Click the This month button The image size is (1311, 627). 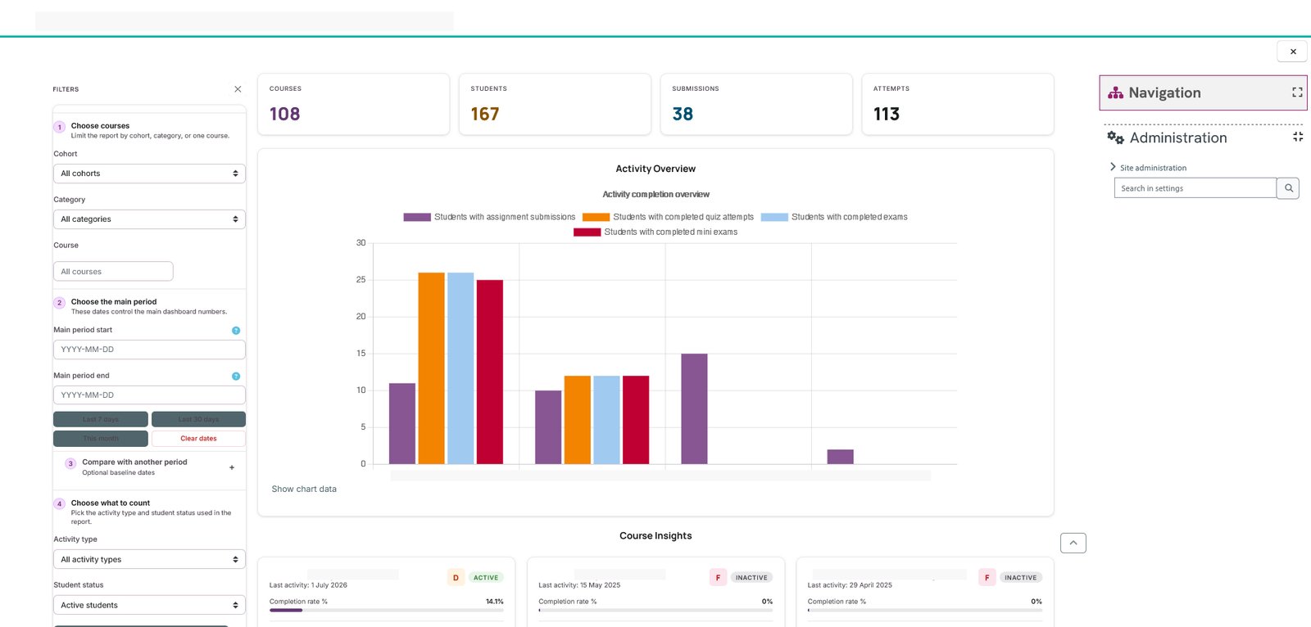101,439
